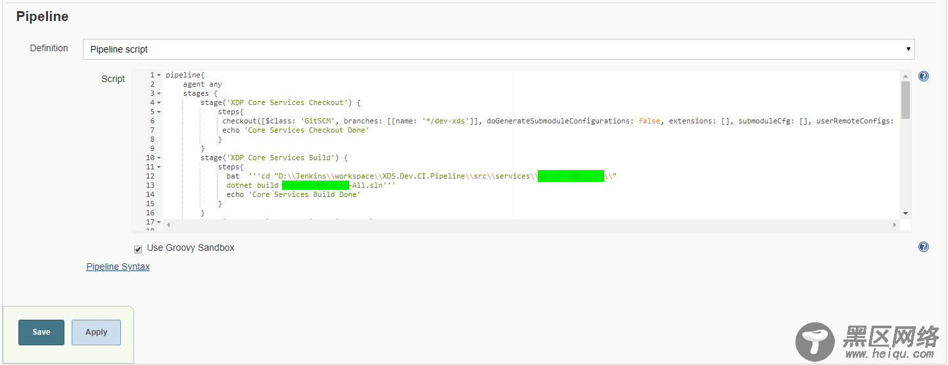Image resolution: width=948 pixels, height=365 pixels.
Task: Click the bat 'cd D:\\Jenkins' line
Action: click(421, 177)
